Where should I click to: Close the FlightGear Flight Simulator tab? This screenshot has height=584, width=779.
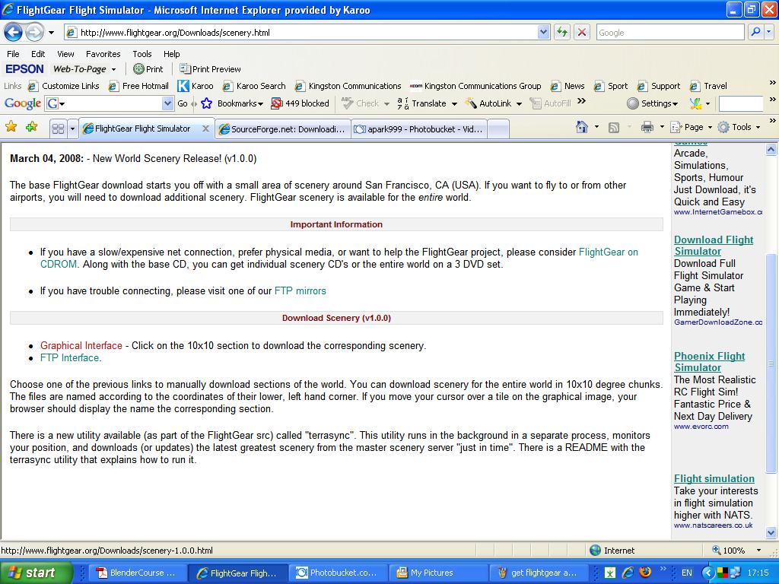pyautogui.click(x=205, y=129)
